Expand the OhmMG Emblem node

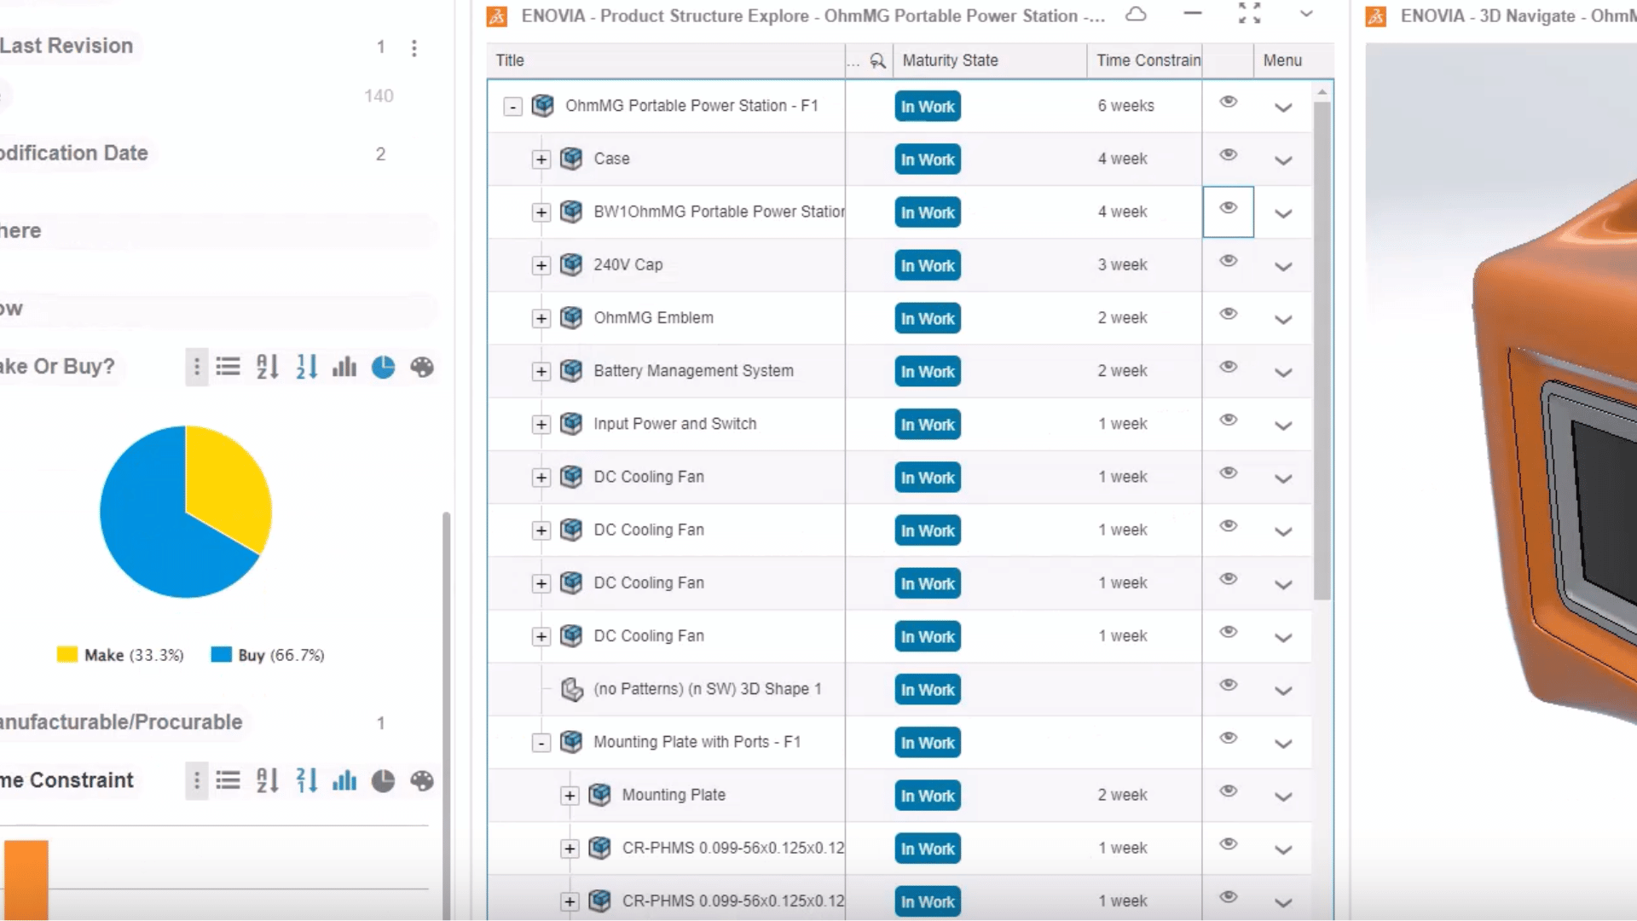[x=541, y=318]
